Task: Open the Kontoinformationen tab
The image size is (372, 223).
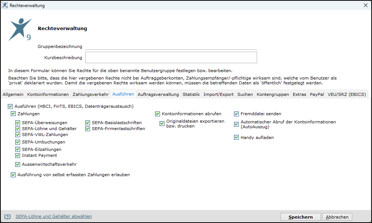Action: (x=48, y=94)
